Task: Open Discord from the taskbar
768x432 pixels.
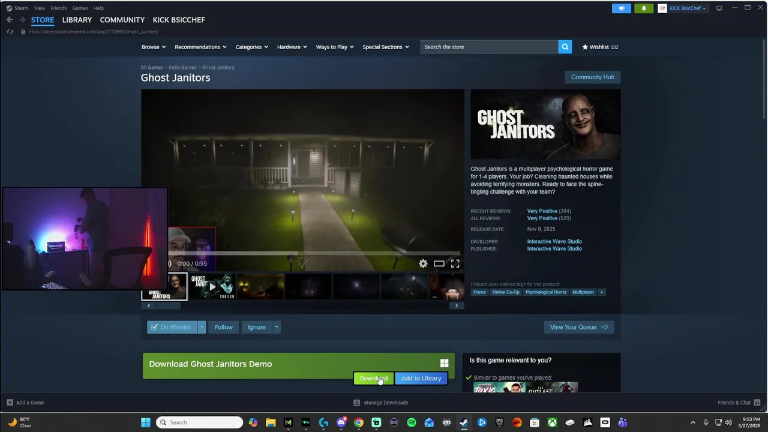Action: 341,422
